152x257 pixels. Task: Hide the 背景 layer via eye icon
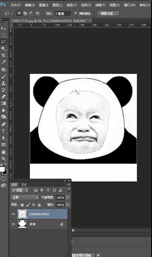point(13,224)
